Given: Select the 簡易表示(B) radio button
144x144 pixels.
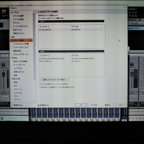Looking at the screenshot, I should [12, 105].
